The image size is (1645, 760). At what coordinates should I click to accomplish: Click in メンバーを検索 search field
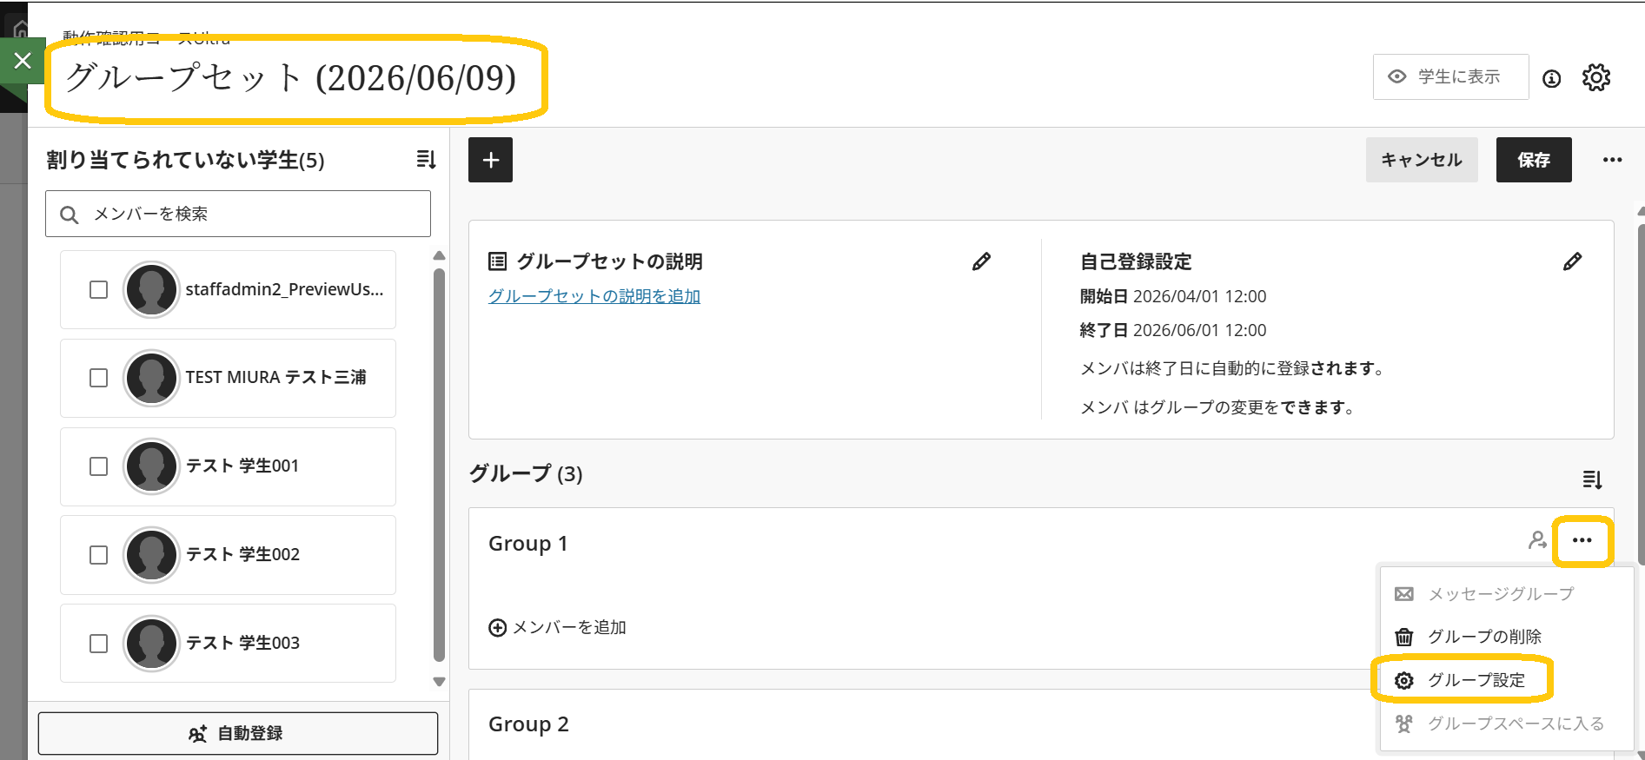tap(238, 214)
